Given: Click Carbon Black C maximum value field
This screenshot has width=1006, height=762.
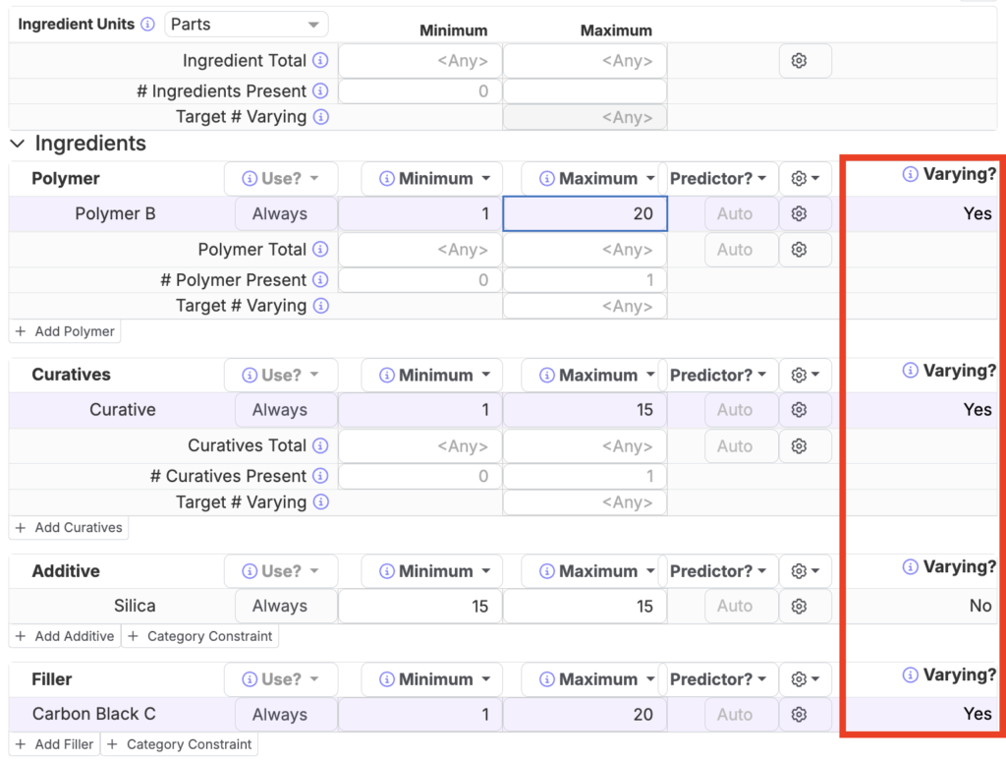Looking at the screenshot, I should [x=586, y=715].
